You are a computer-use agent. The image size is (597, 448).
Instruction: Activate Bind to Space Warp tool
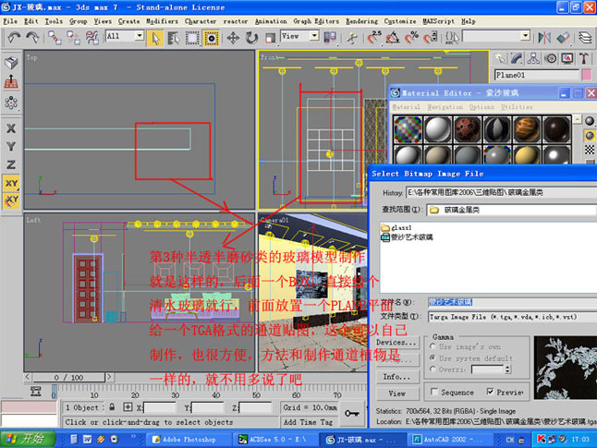[91, 38]
